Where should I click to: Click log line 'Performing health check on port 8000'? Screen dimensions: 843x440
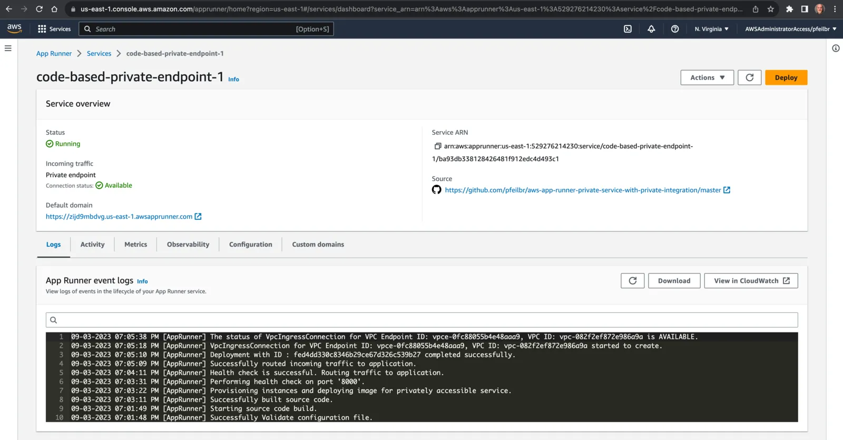click(218, 382)
